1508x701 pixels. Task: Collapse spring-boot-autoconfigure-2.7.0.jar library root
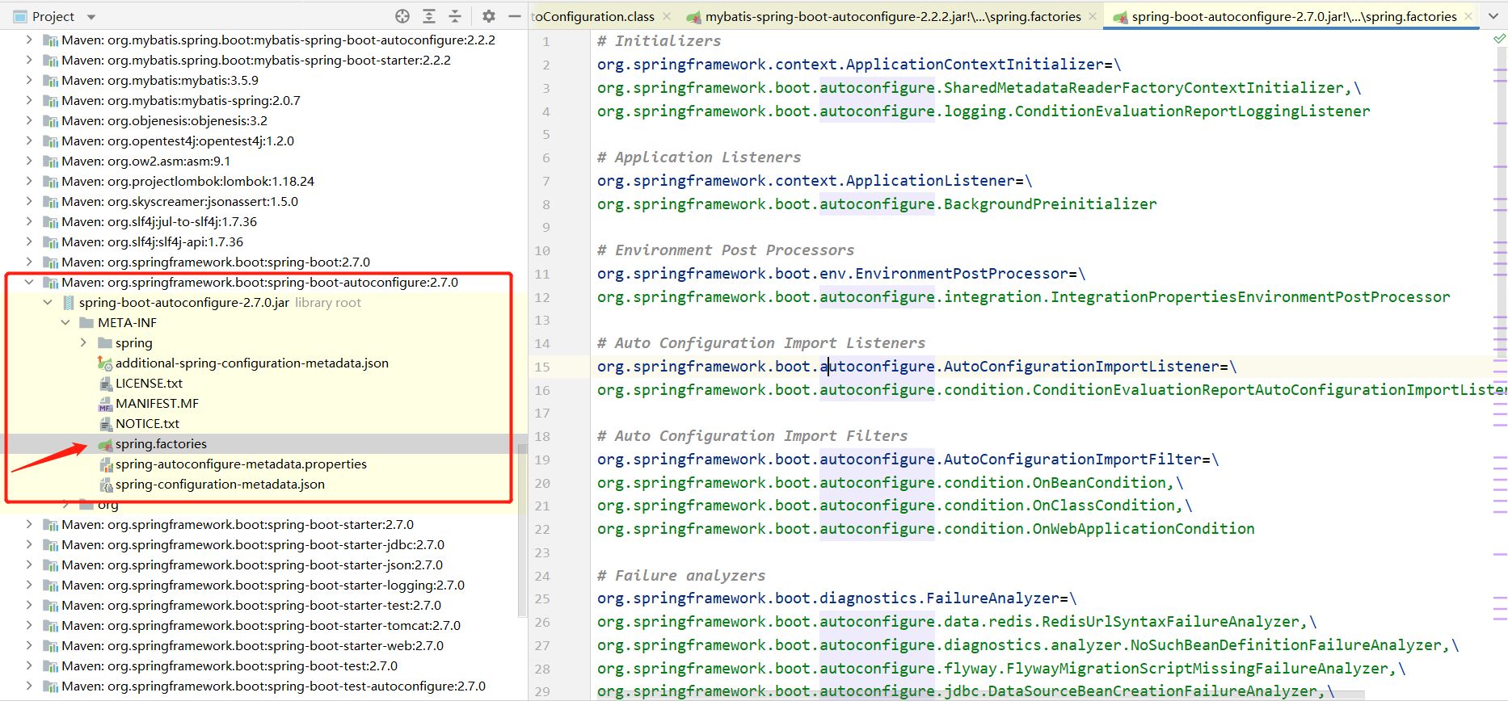pyautogui.click(x=48, y=302)
